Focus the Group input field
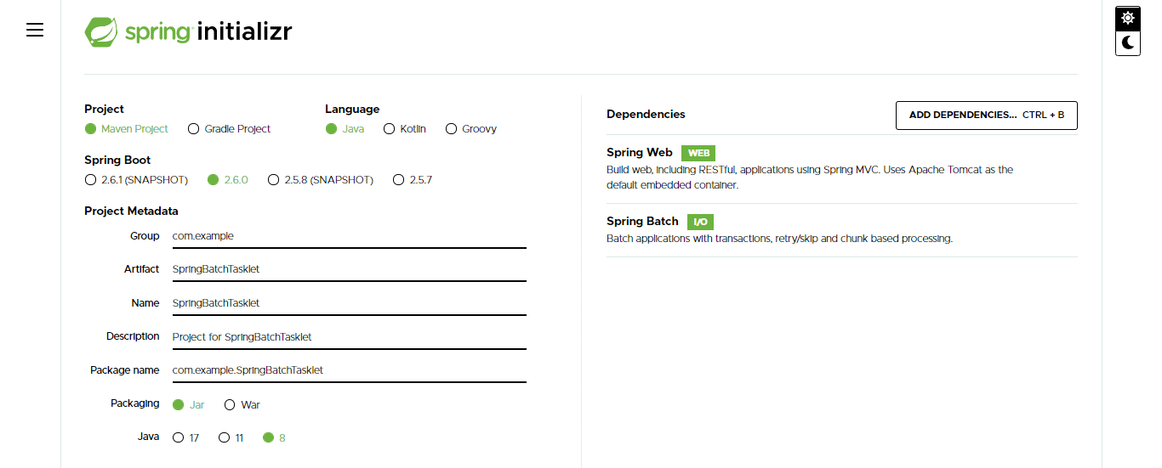The image size is (1162, 468). coord(349,236)
